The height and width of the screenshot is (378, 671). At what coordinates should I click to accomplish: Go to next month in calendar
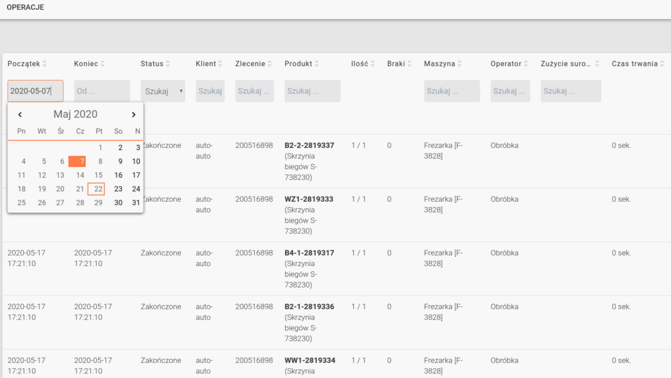(x=134, y=115)
